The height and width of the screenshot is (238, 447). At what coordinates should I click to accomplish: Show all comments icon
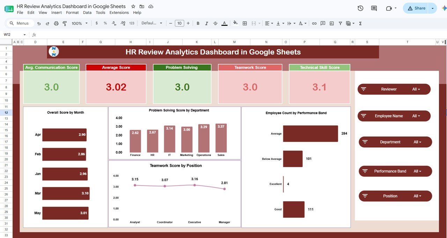[x=374, y=8]
